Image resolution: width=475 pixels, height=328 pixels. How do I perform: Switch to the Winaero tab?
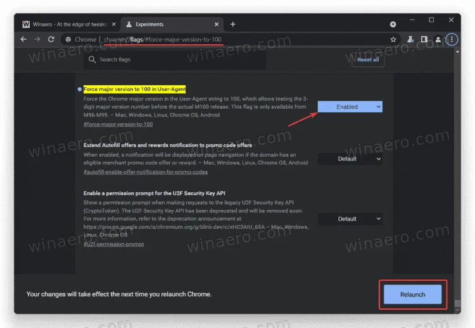[x=69, y=24]
